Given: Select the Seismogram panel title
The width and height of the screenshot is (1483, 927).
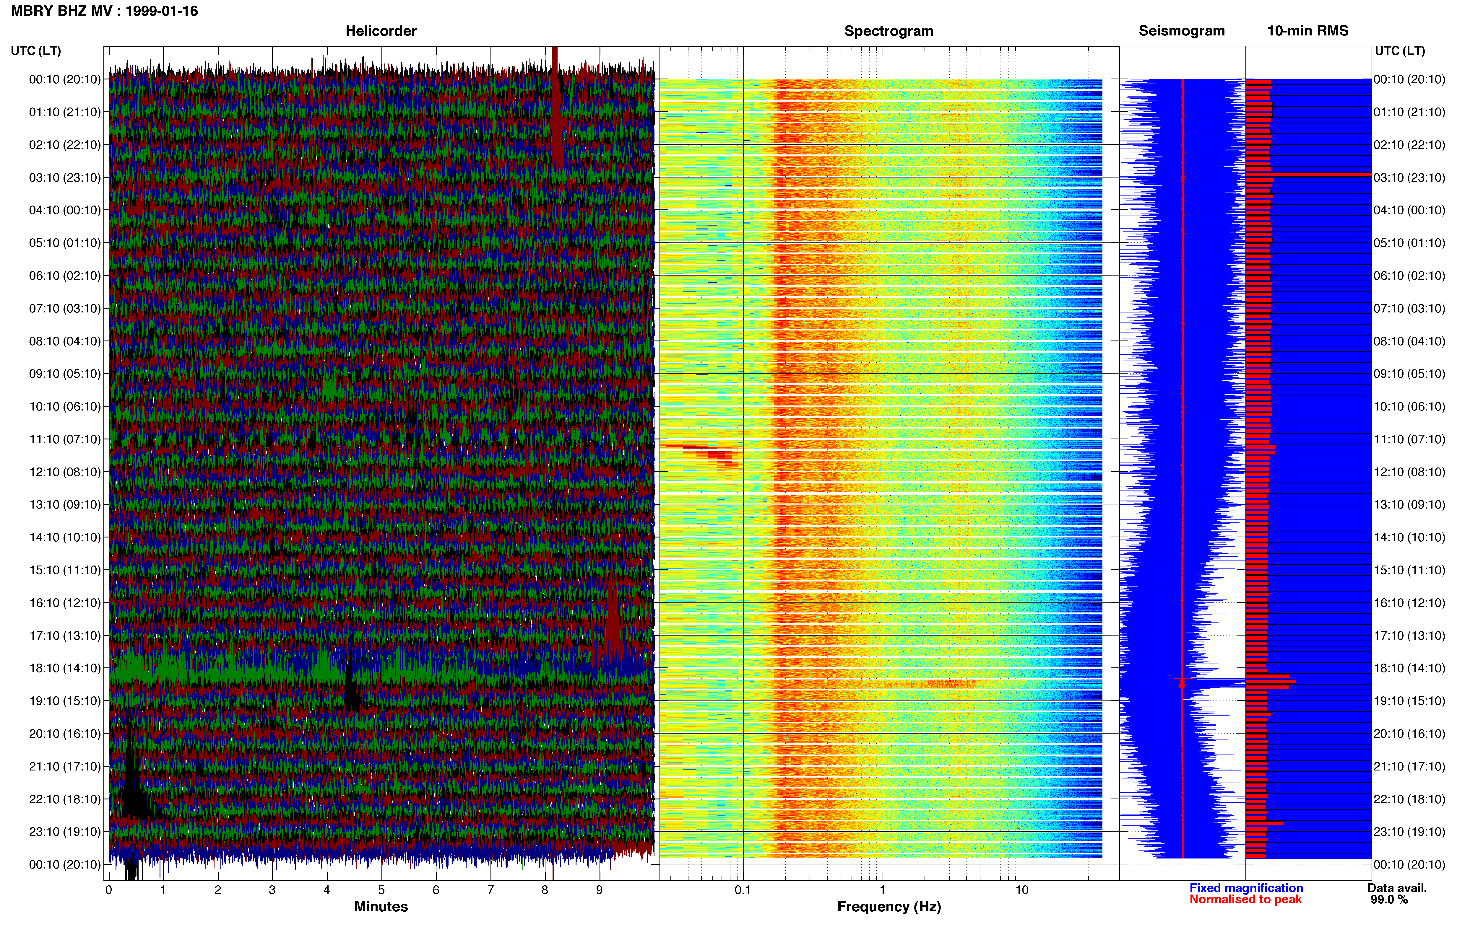Looking at the screenshot, I should click(1181, 31).
